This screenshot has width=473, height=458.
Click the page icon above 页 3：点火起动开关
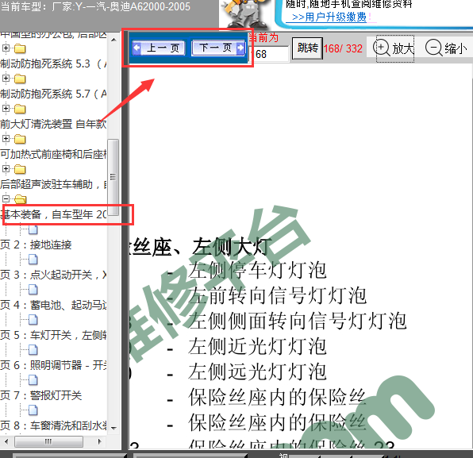33,260
